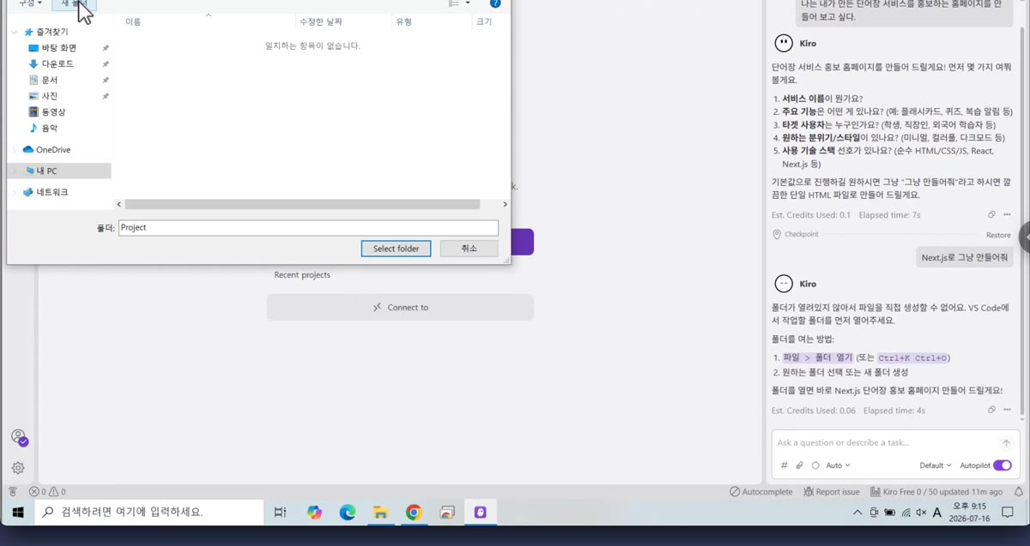1030x546 pixels.
Task: Click the Report issue bug icon
Action: [x=809, y=492]
